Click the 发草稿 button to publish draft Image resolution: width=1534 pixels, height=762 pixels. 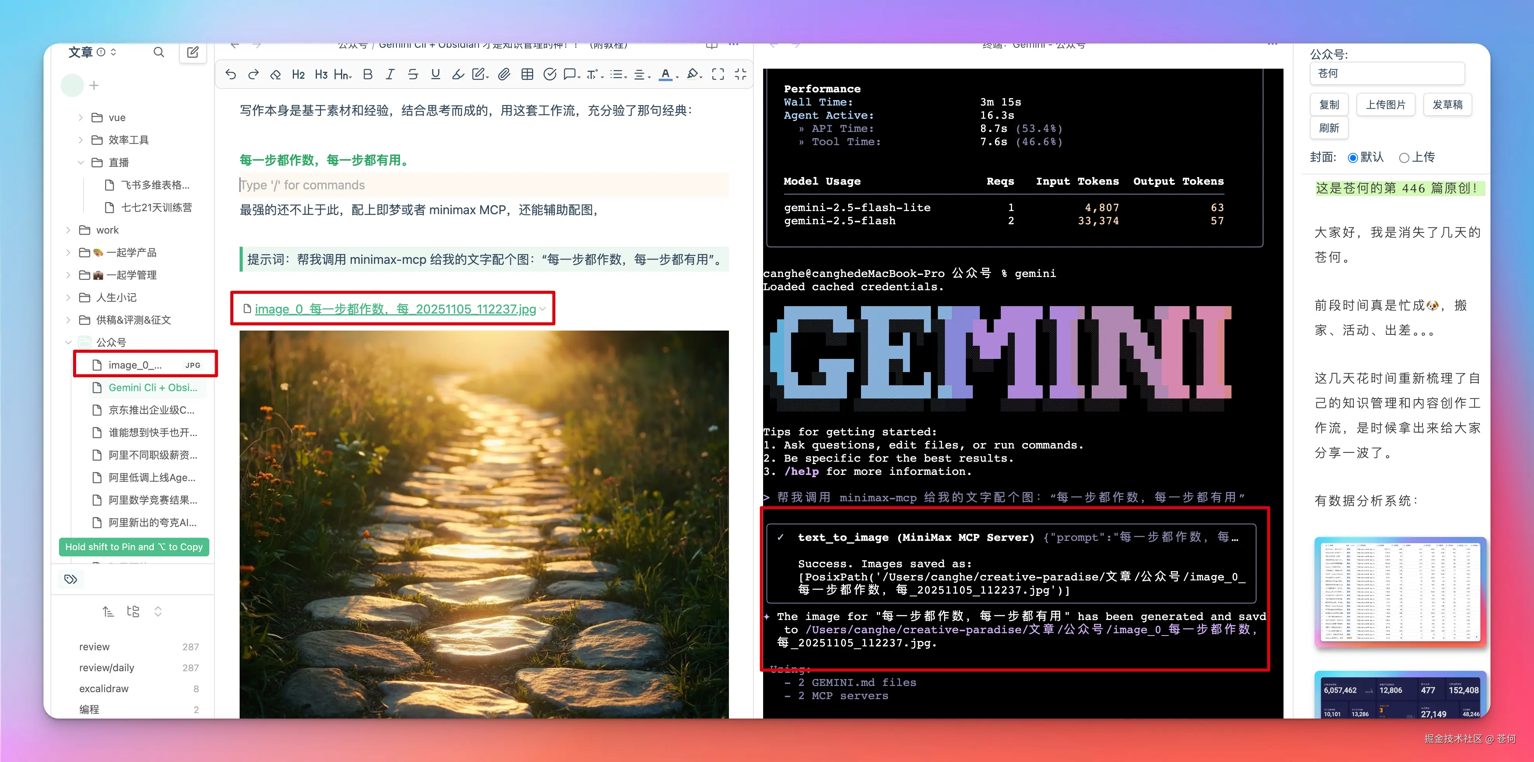tap(1448, 104)
